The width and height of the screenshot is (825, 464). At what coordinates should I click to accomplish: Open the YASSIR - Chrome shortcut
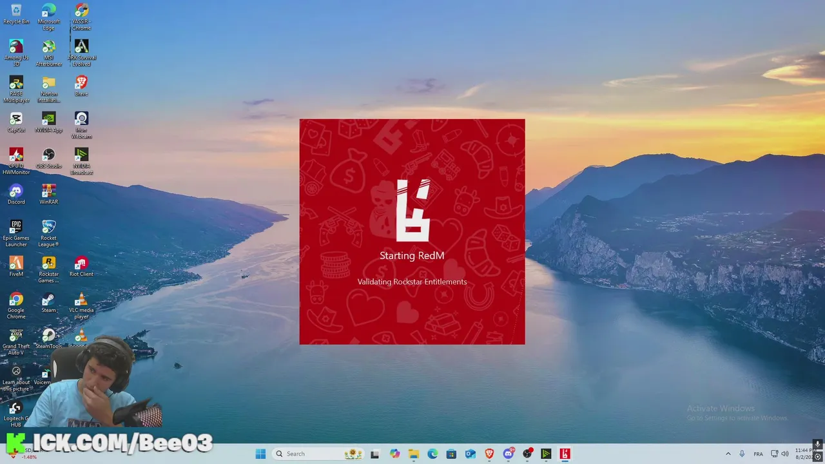81,17
